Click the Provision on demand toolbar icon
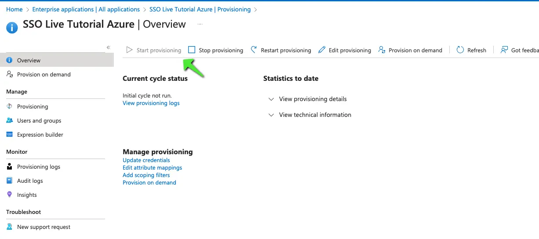This screenshot has width=539, height=239. coord(382,50)
